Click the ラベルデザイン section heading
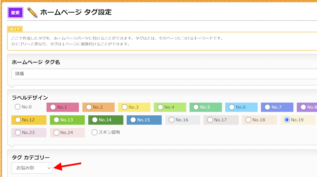317x177 pixels. (30, 98)
